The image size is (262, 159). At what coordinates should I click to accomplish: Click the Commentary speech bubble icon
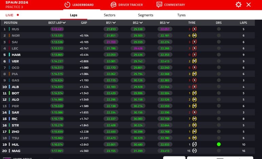(159, 5)
